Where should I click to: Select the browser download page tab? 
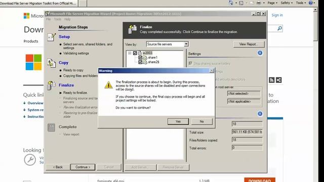click(x=38, y=4)
